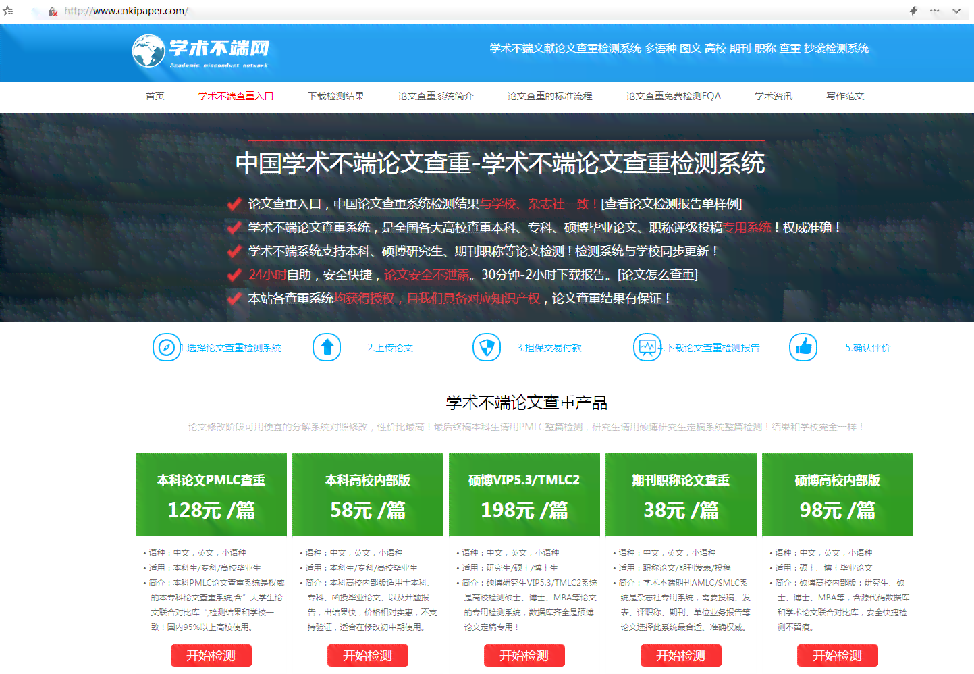Open 论文查重系统简介 menu item

[435, 96]
